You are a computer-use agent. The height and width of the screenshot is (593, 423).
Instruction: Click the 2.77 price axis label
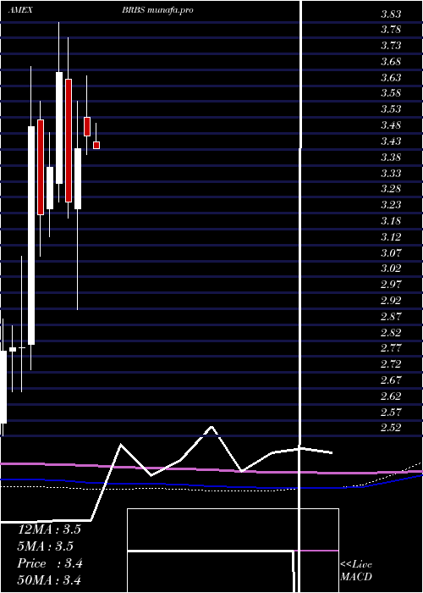pos(391,347)
